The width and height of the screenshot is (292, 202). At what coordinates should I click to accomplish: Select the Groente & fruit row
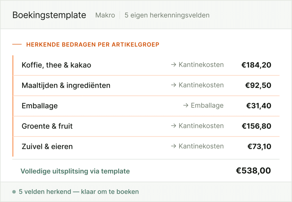point(47,126)
